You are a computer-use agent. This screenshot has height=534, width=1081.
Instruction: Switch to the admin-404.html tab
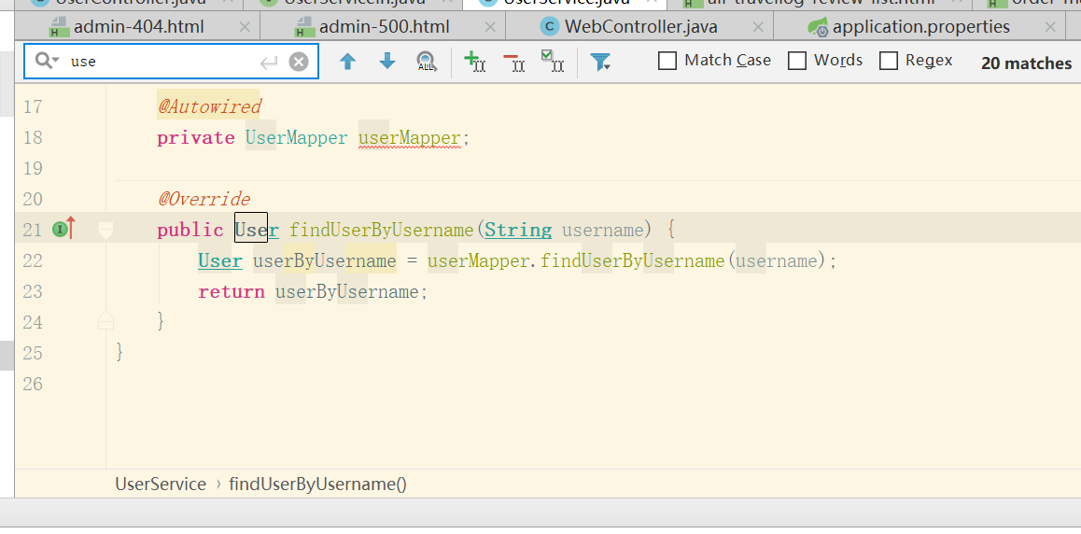138,27
